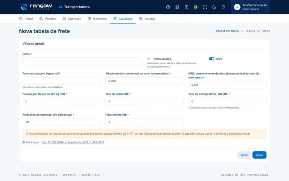The height and width of the screenshot is (181, 289).
Task: Focus the Frete mínimo field
Action: click(144, 122)
